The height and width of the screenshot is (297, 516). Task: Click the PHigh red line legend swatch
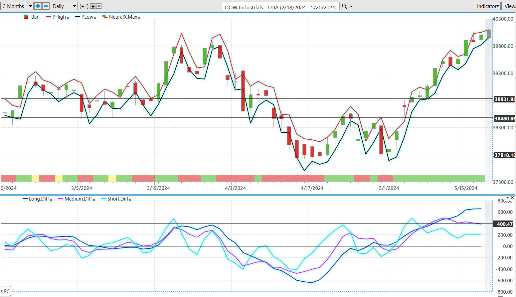(49, 17)
